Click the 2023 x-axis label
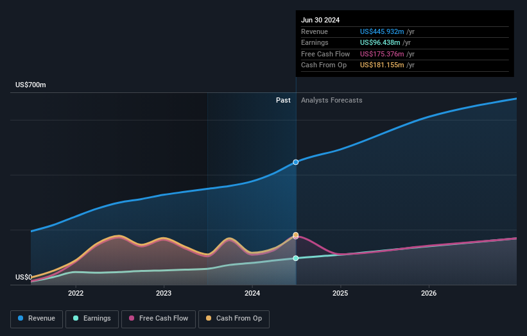 click(164, 293)
